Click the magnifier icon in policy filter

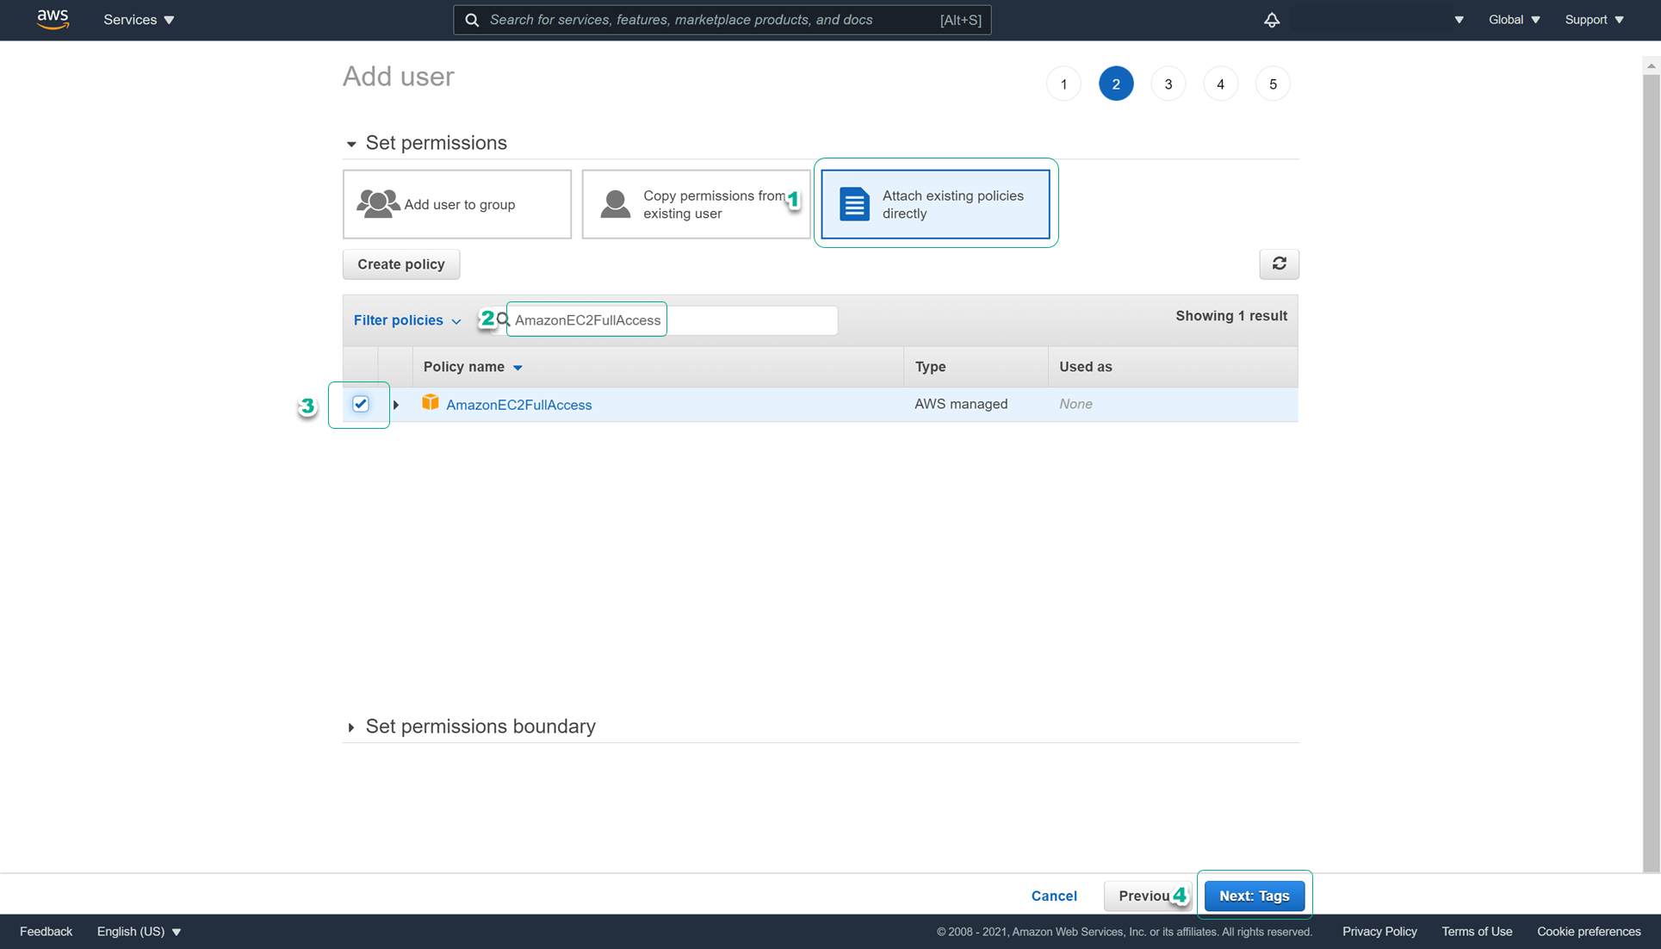[503, 319]
